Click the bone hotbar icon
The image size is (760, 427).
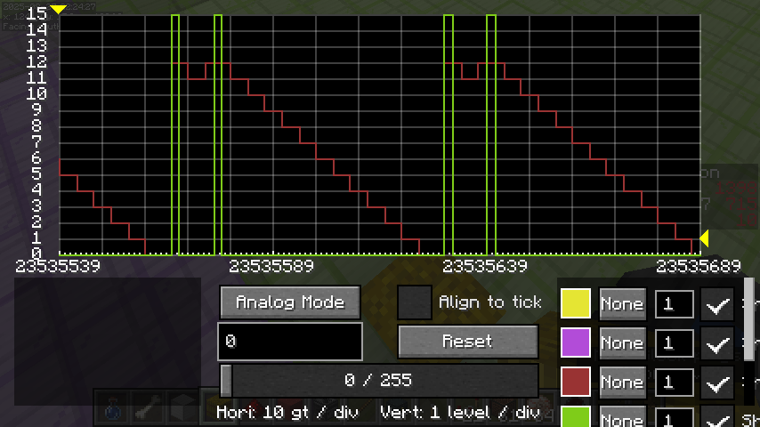point(148,409)
